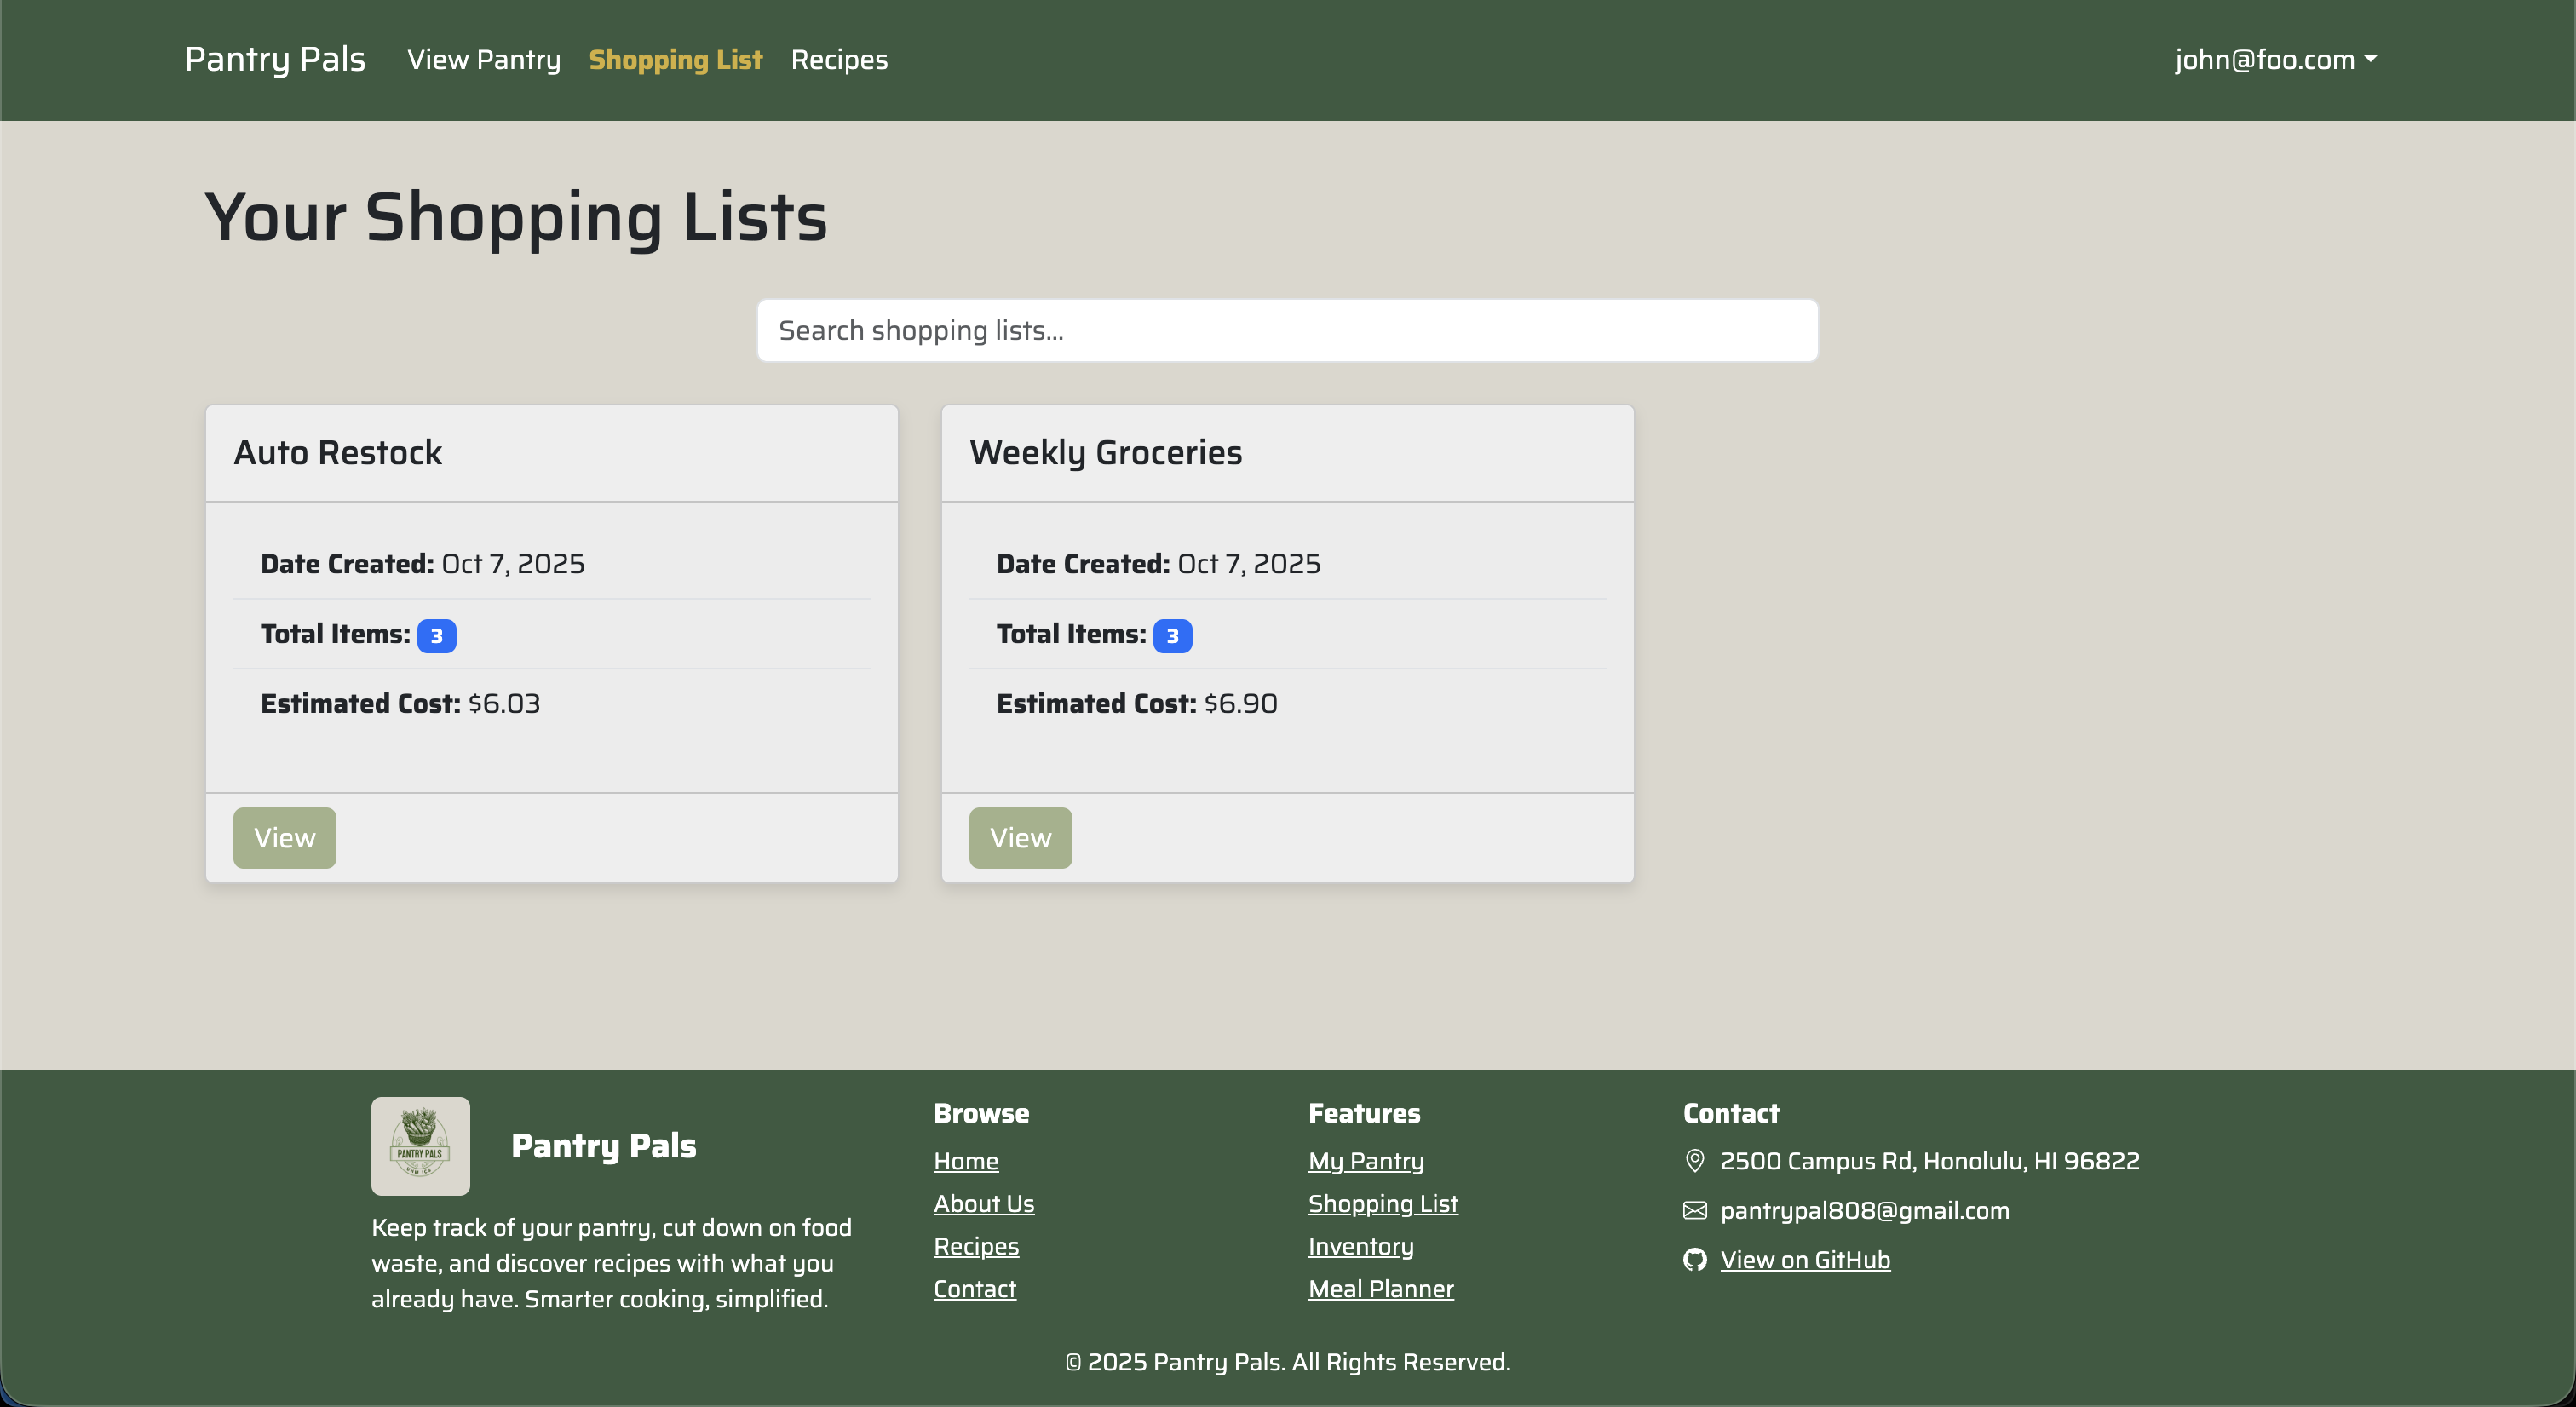
Task: Click the Pantry Pals logo icon in footer
Action: (x=420, y=1146)
